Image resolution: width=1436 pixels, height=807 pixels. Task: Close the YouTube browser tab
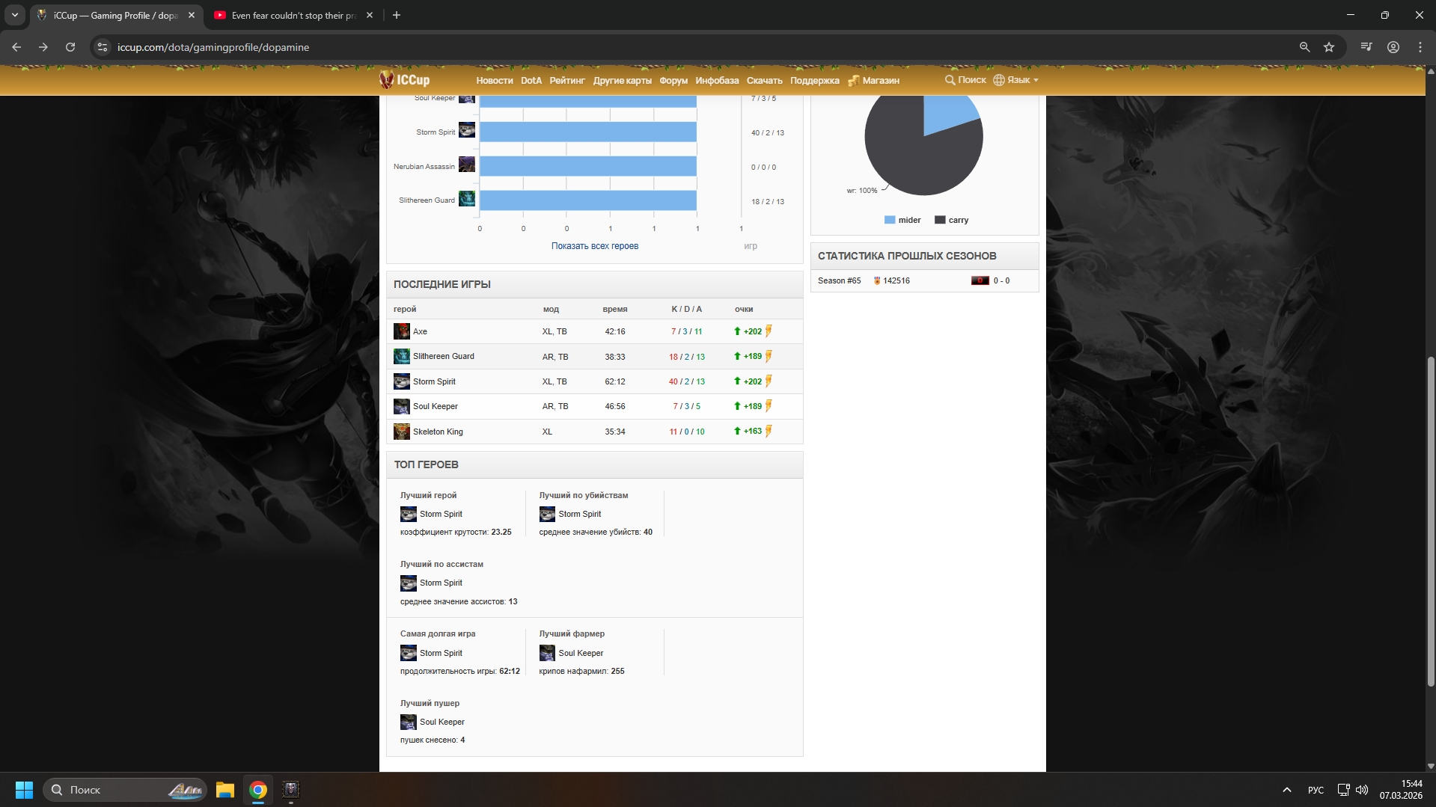click(370, 15)
